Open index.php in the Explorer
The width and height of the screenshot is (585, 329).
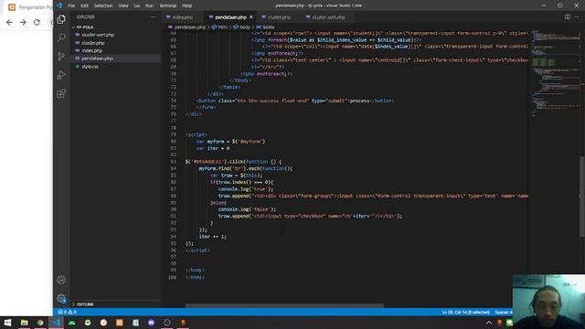[91, 51]
